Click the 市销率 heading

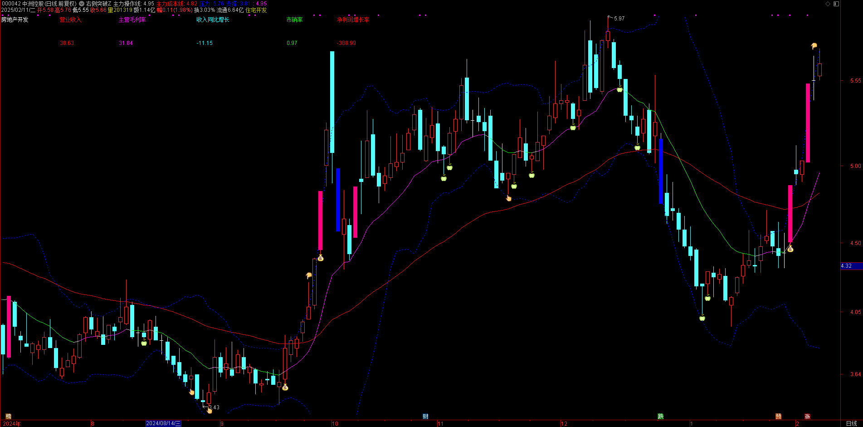[294, 20]
